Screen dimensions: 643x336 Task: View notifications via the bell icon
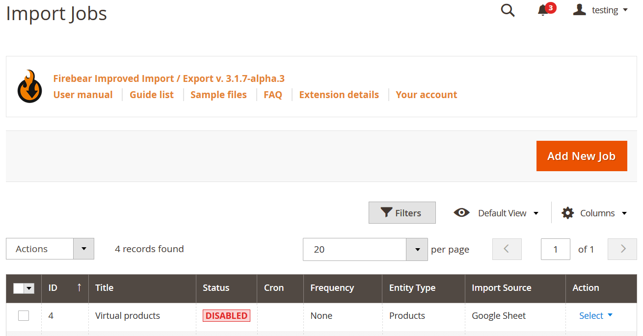[x=543, y=10]
